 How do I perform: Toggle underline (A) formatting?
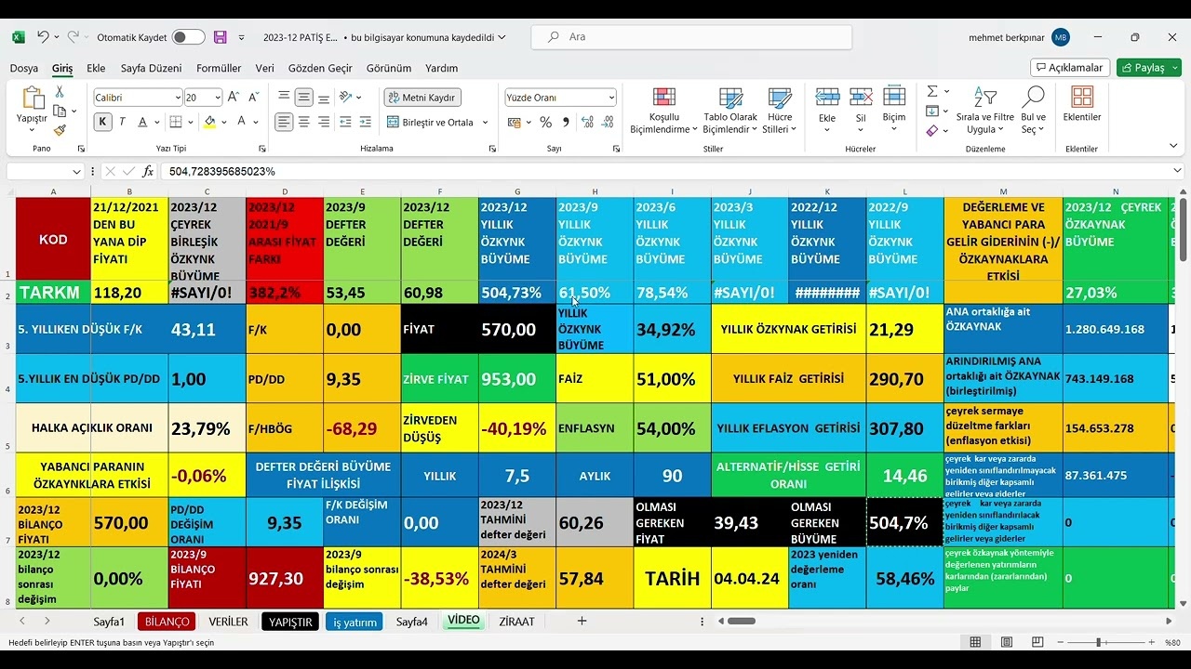point(143,122)
